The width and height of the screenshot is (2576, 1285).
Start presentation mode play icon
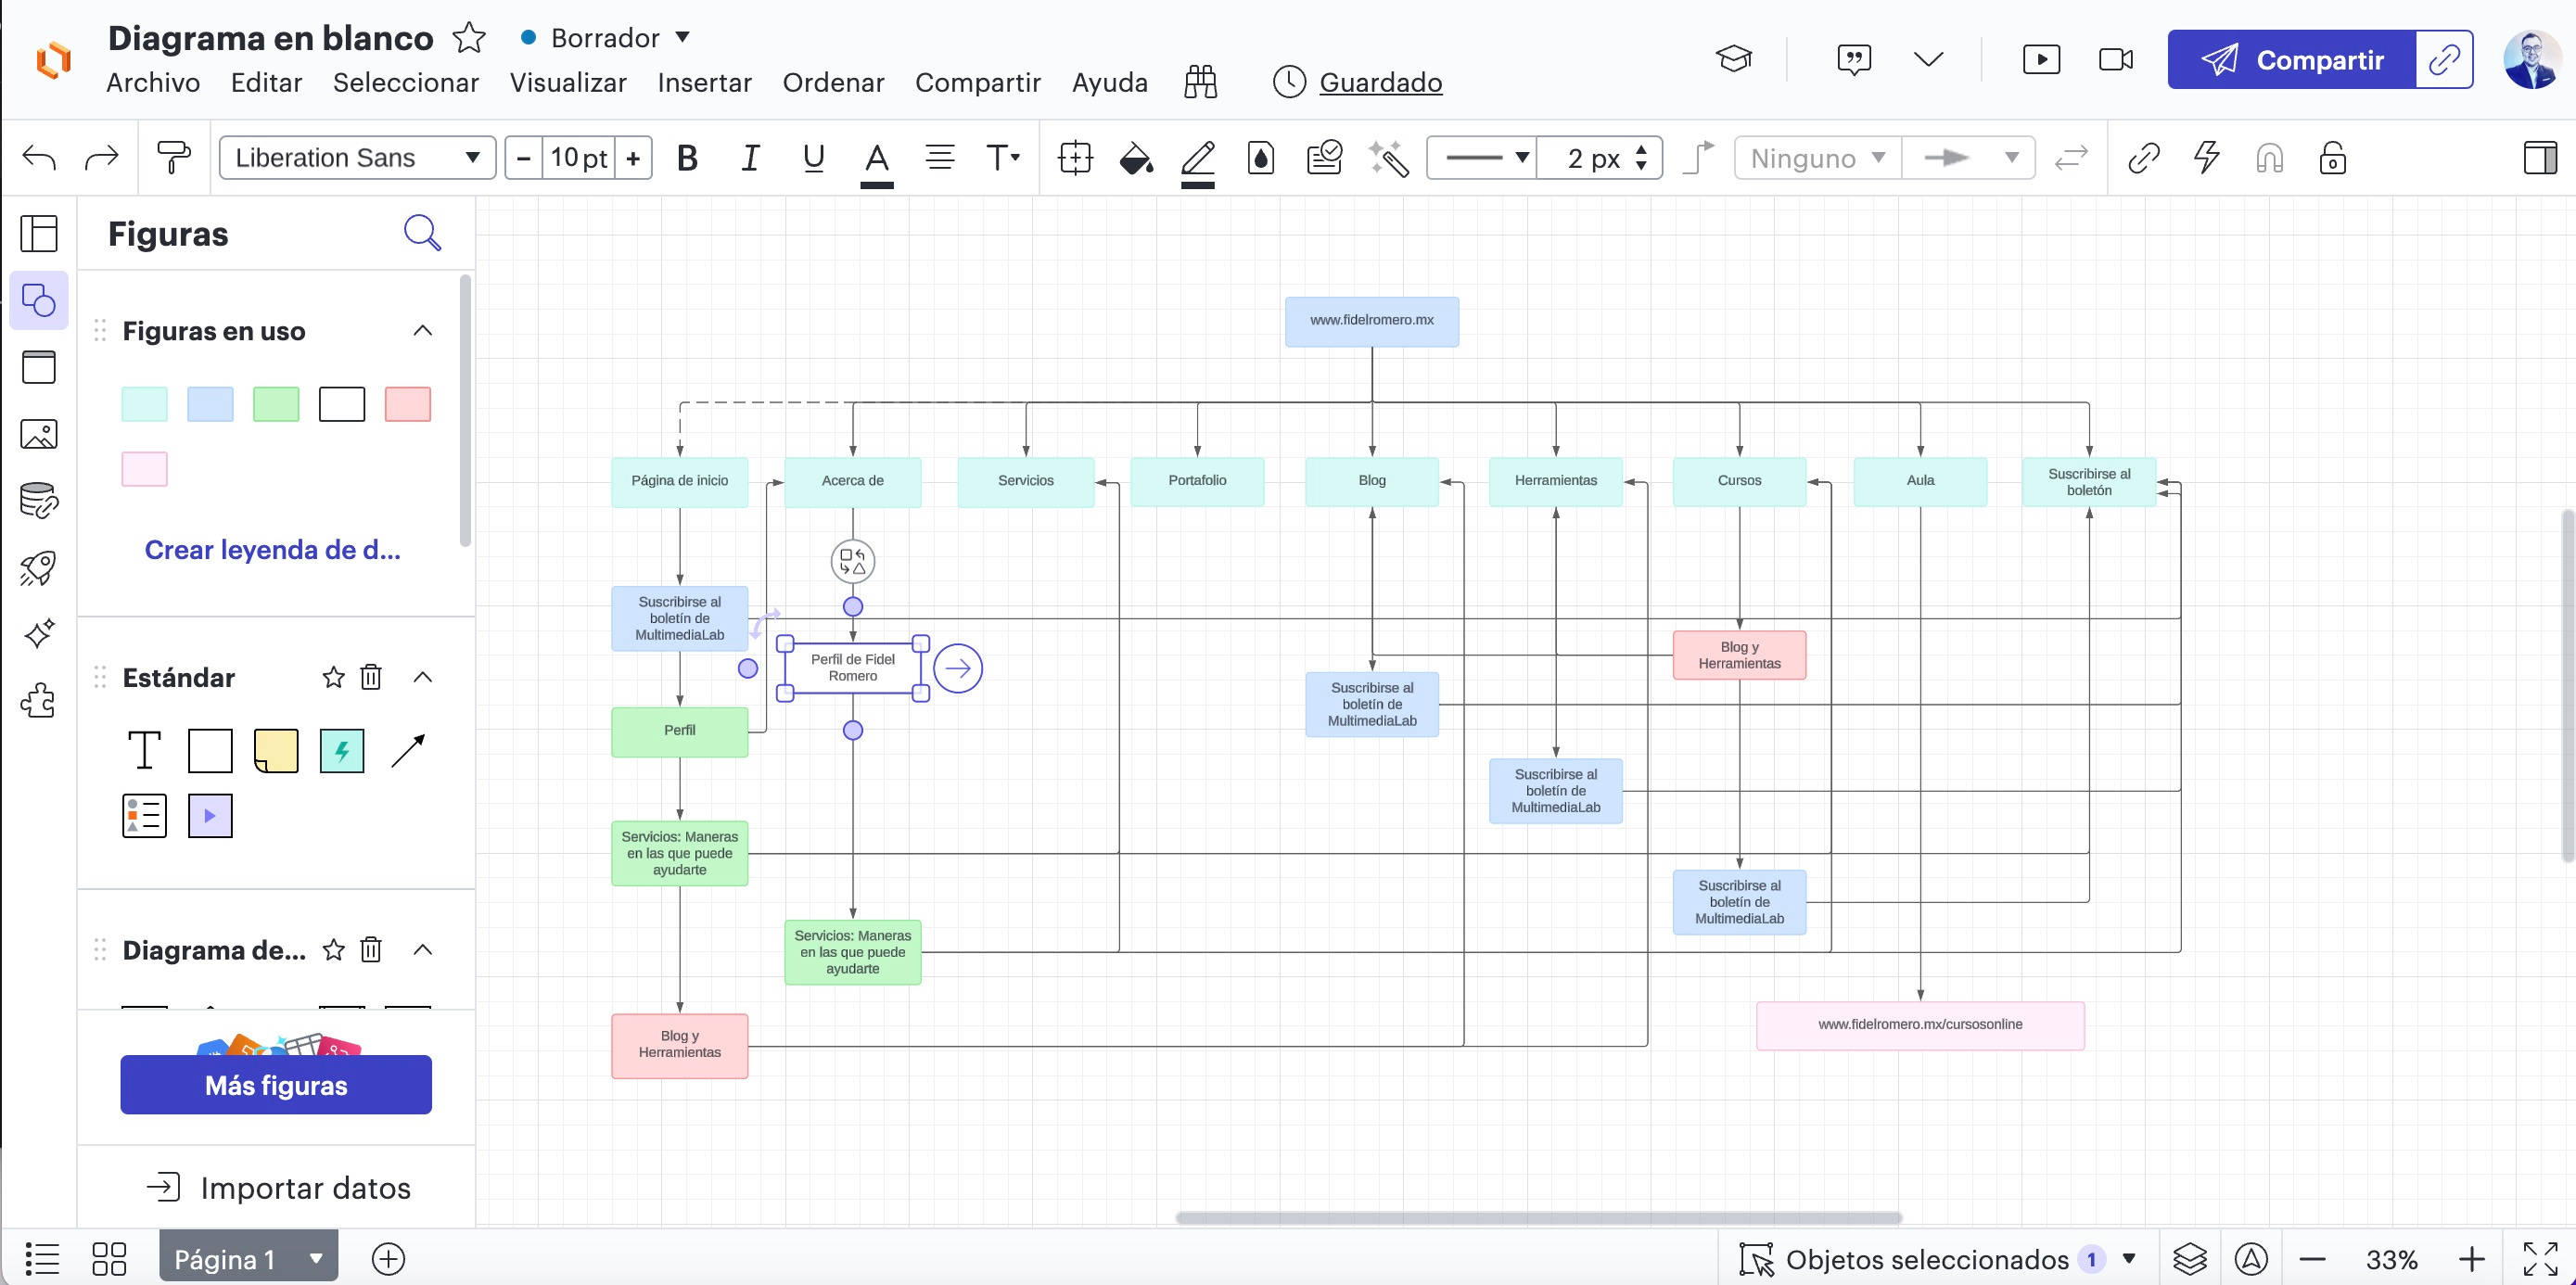click(x=2040, y=60)
